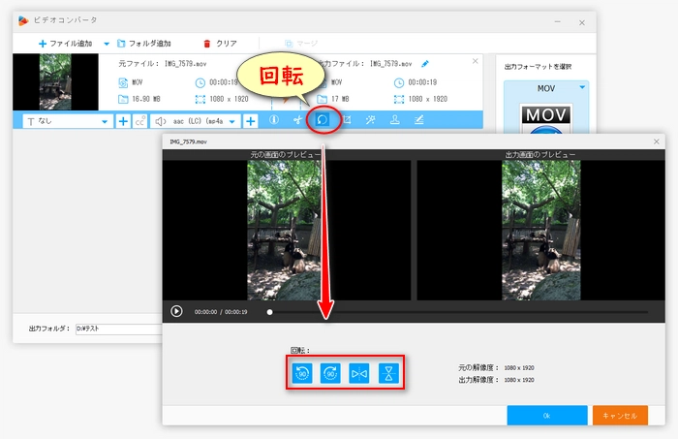Open ファイル追加 dropdown arrow

click(107, 44)
